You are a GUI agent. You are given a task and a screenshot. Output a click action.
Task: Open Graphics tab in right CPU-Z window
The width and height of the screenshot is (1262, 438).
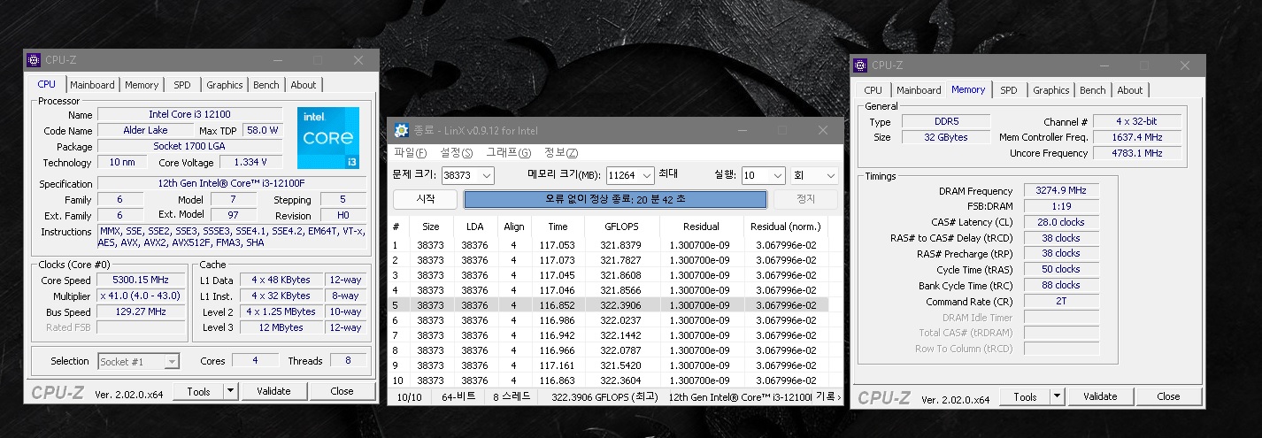tap(1051, 90)
